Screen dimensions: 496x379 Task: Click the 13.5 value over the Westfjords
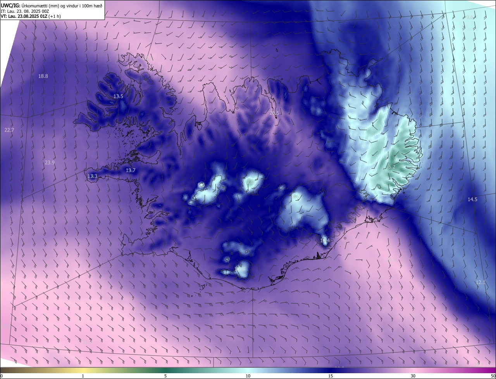tap(118, 96)
